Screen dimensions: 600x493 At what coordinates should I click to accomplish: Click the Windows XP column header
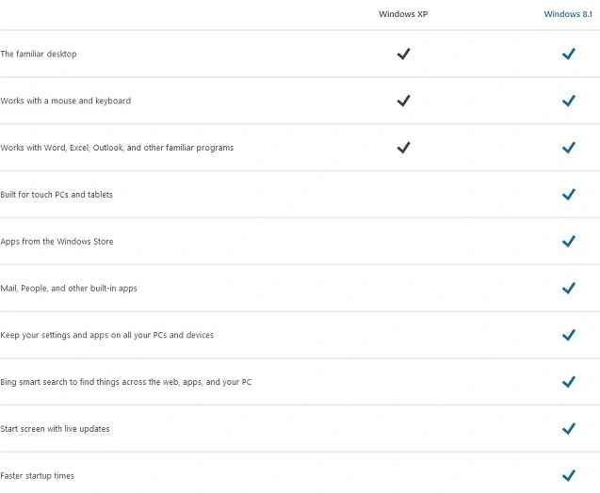(403, 14)
